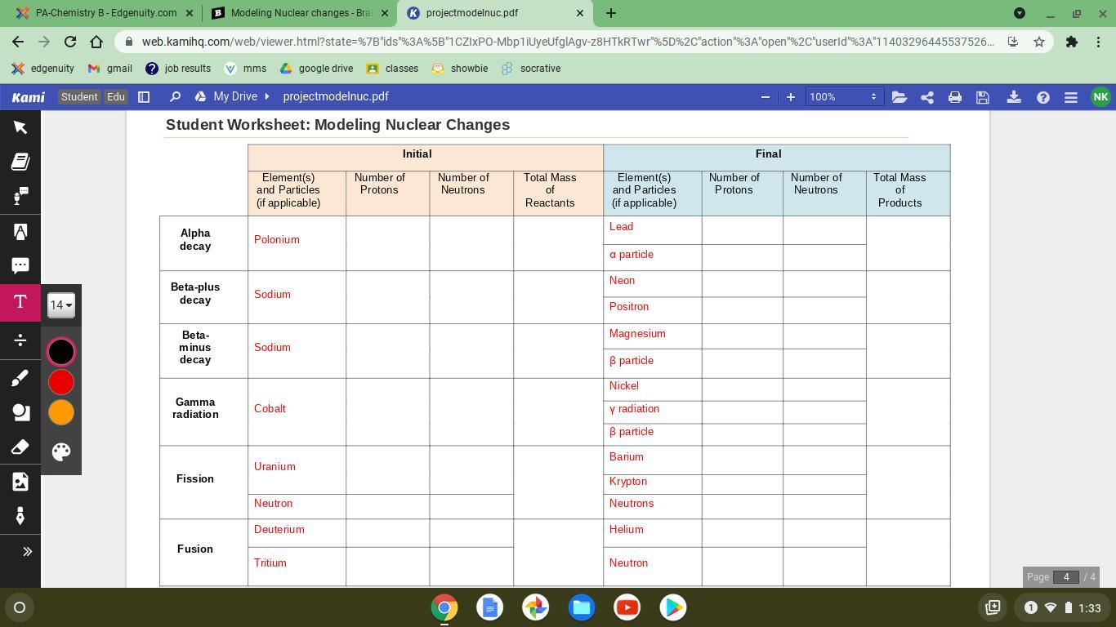Share the document
This screenshot has height=627, width=1116.
(927, 97)
